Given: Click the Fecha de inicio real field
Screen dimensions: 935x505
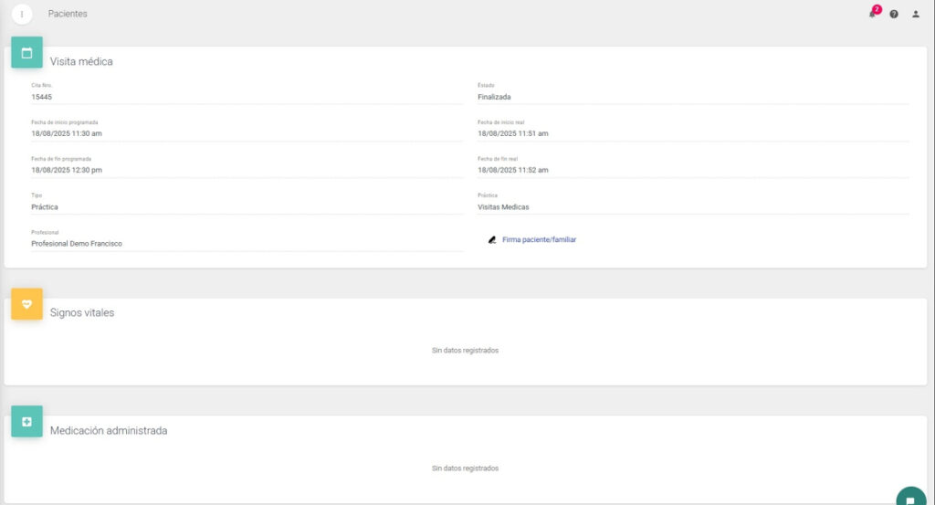Looking at the screenshot, I should point(692,133).
